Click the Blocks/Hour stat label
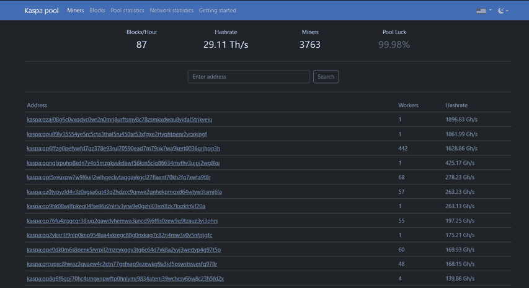This screenshot has height=288, width=529. (141, 32)
